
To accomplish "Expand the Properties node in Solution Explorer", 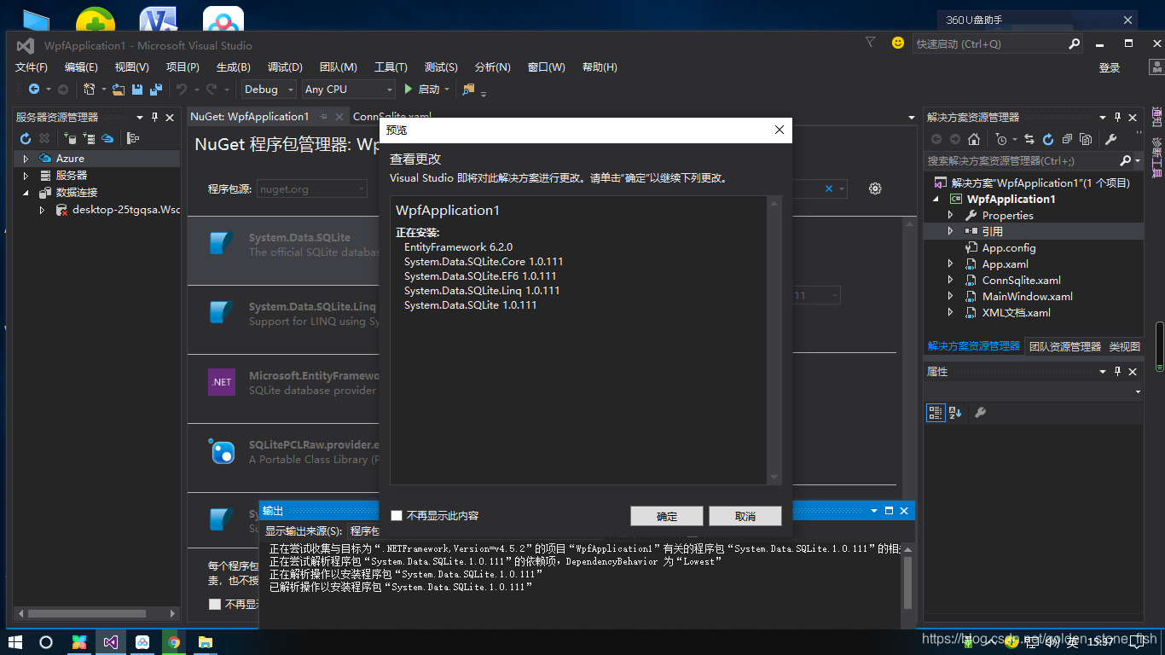I will tap(951, 216).
